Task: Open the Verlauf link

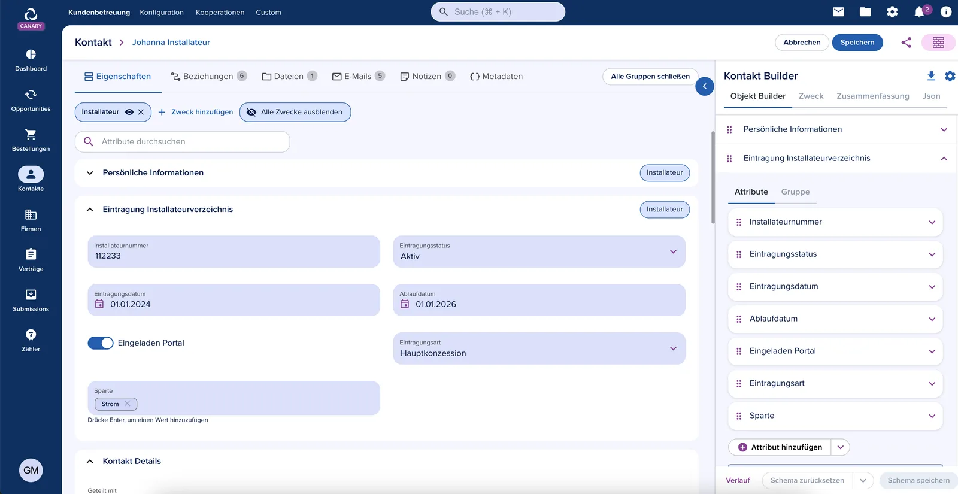Action: [738, 481]
